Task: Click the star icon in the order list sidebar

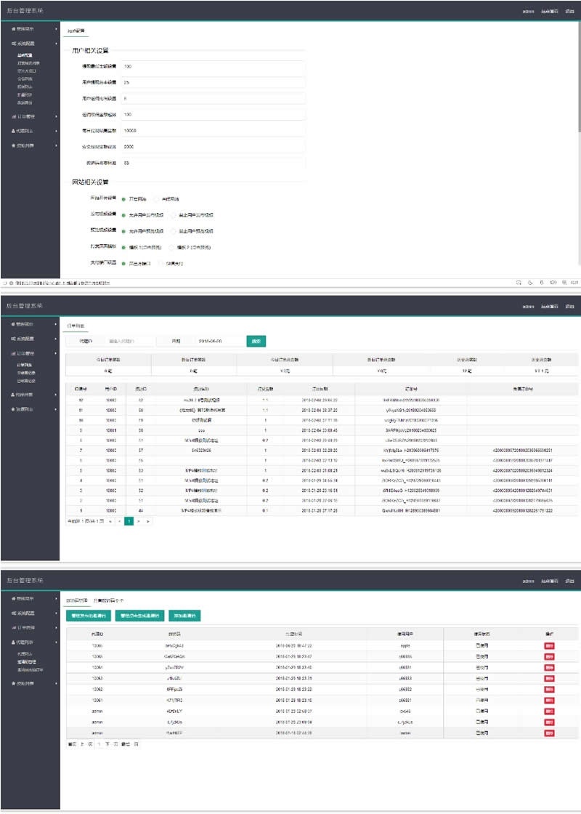Action: pos(14,409)
